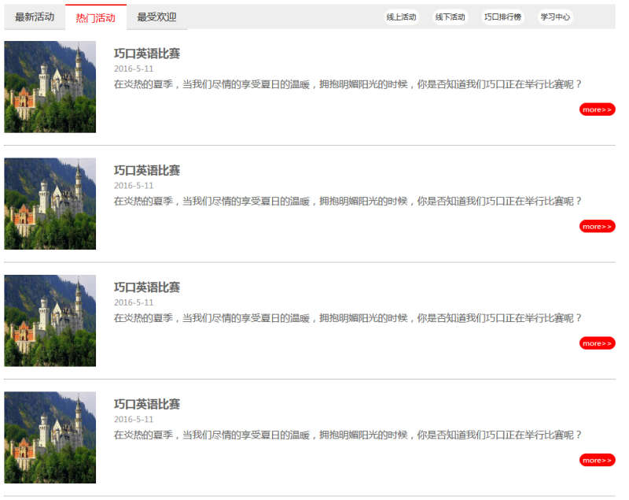Screen dimensions: 629x500
Task: Open the 学习中心 link
Action: (x=554, y=16)
